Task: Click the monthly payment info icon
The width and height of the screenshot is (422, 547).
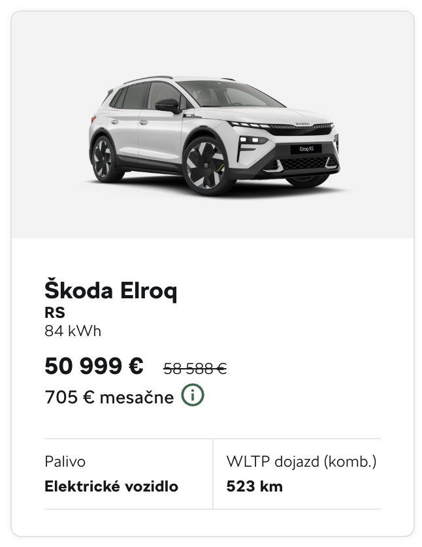Action: click(x=193, y=396)
